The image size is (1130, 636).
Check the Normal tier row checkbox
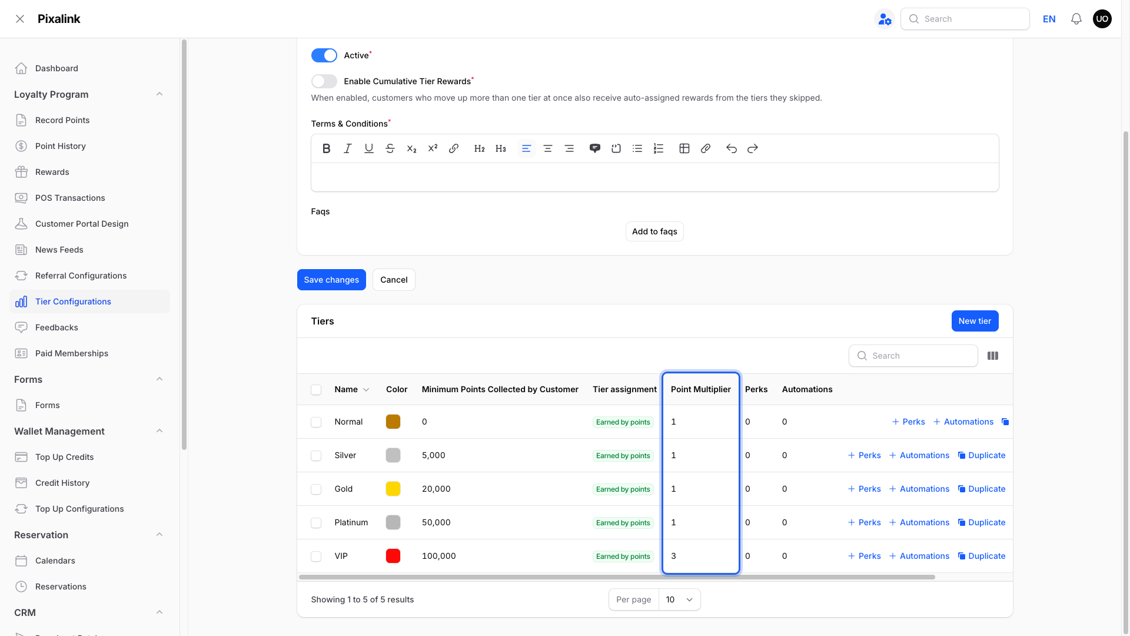coord(316,422)
